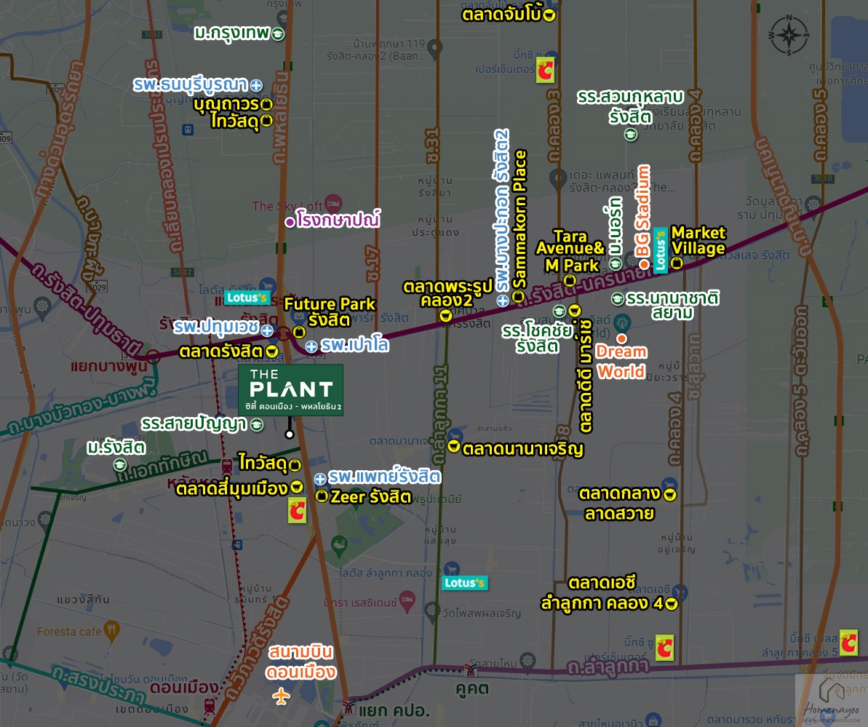Click THE PLANT project logo box
The height and width of the screenshot is (727, 868).
[x=290, y=390]
